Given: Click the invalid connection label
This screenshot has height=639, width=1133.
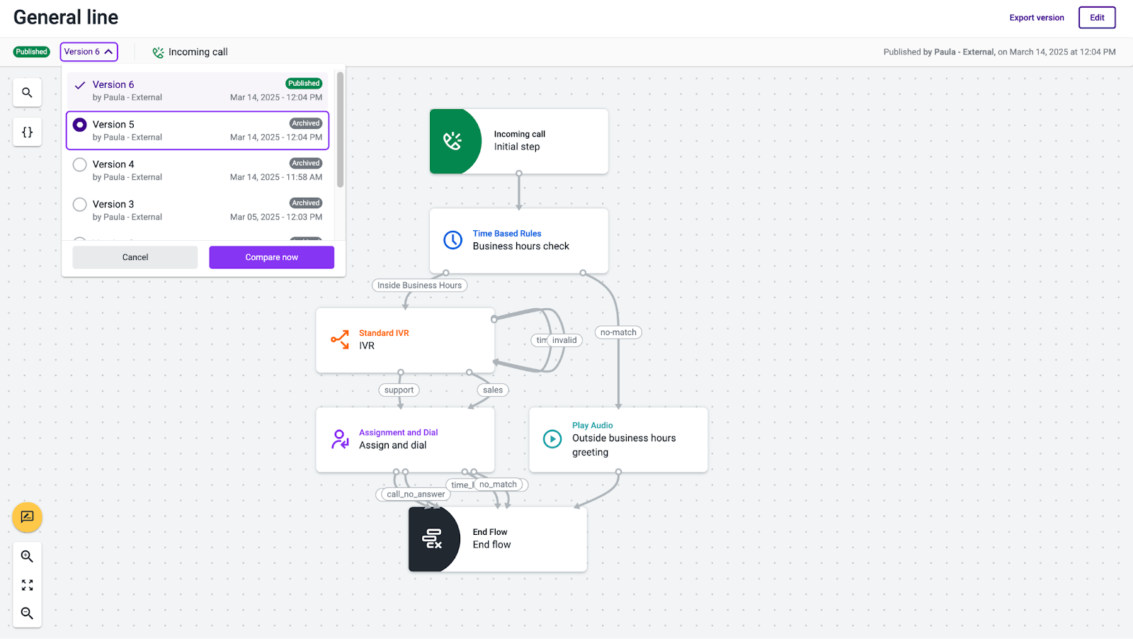Looking at the screenshot, I should pos(564,340).
